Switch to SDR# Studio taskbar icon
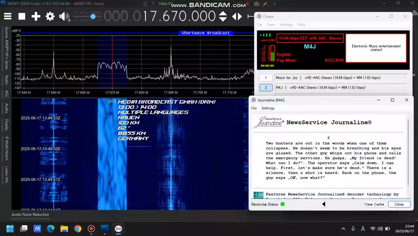The height and width of the screenshot is (236, 418). [104, 228]
